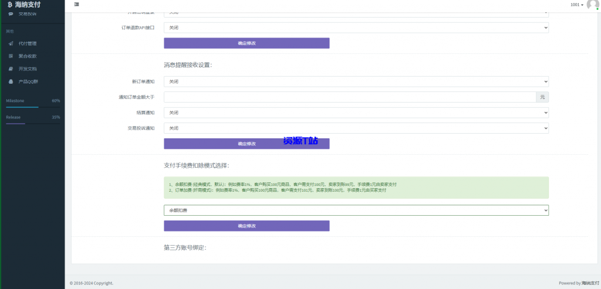
Task: Click the 元 unit addon label
Action: tap(542, 97)
